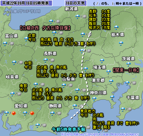
Task: Click the umbrella icon beside 富山県 label
Action: click(5, 44)
